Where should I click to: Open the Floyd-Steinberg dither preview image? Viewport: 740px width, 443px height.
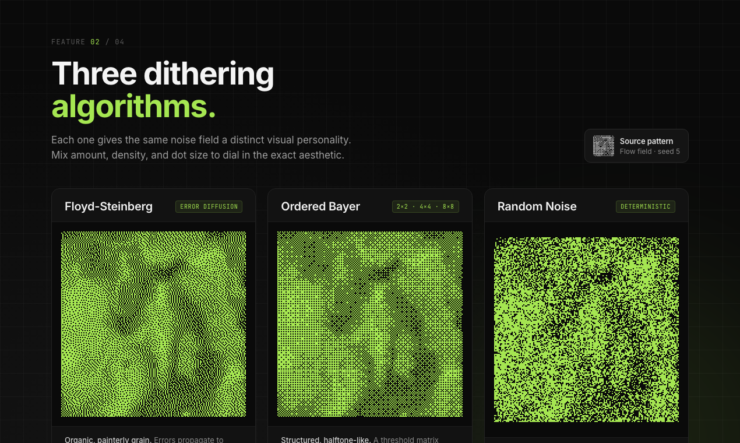pos(153,324)
